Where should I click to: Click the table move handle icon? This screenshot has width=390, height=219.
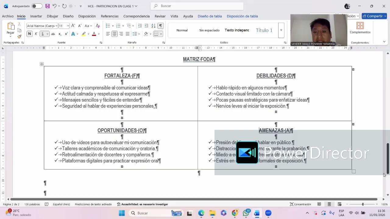(x=42, y=64)
